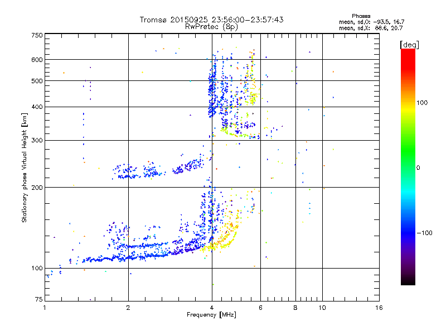Viewport: 446px width, 335px height.
Task: Click the "Frequency [MHz]" axis title
Action: click(x=211, y=315)
